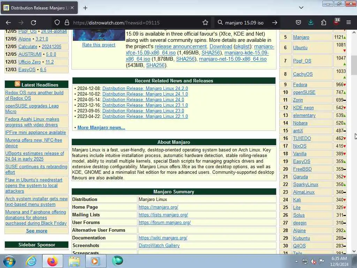Image resolution: width=357 pixels, height=268 pixels.
Task: Click the muted volume tray icon
Action: [313, 262]
